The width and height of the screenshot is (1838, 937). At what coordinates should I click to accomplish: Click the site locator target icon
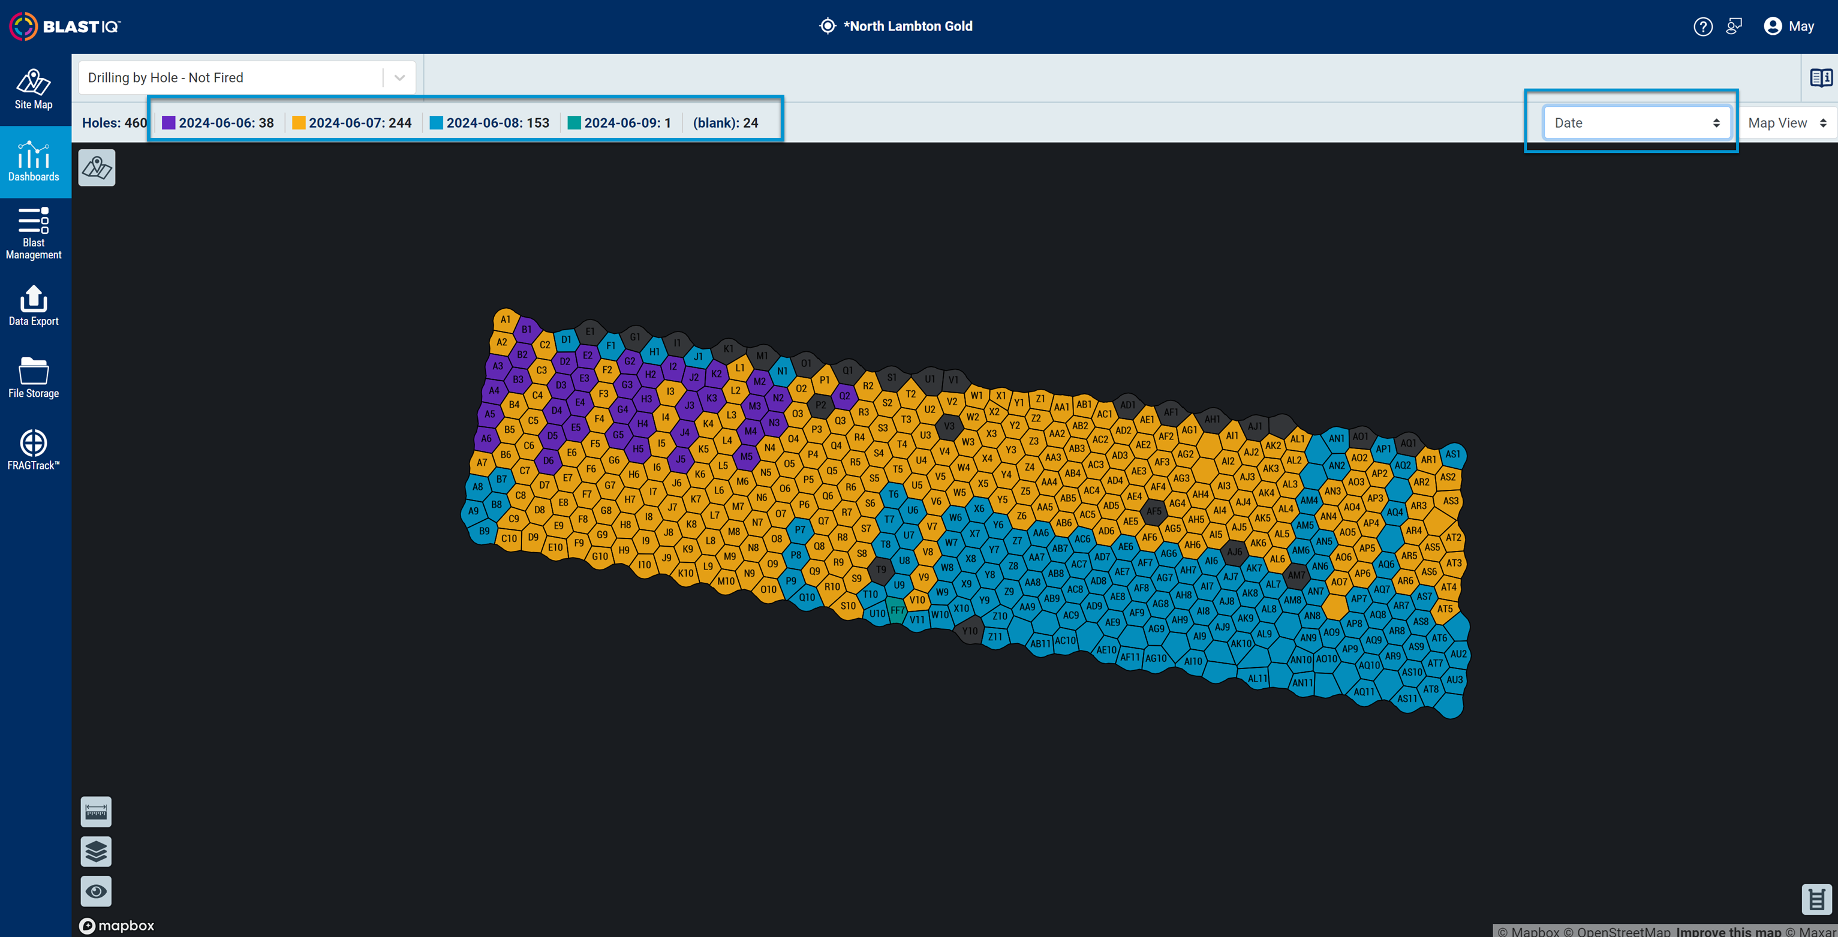point(827,26)
